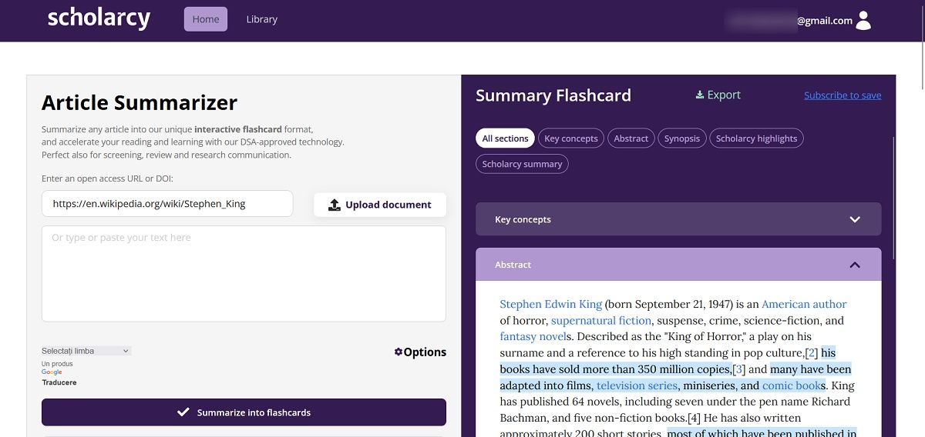Open the comic book link

point(791,385)
